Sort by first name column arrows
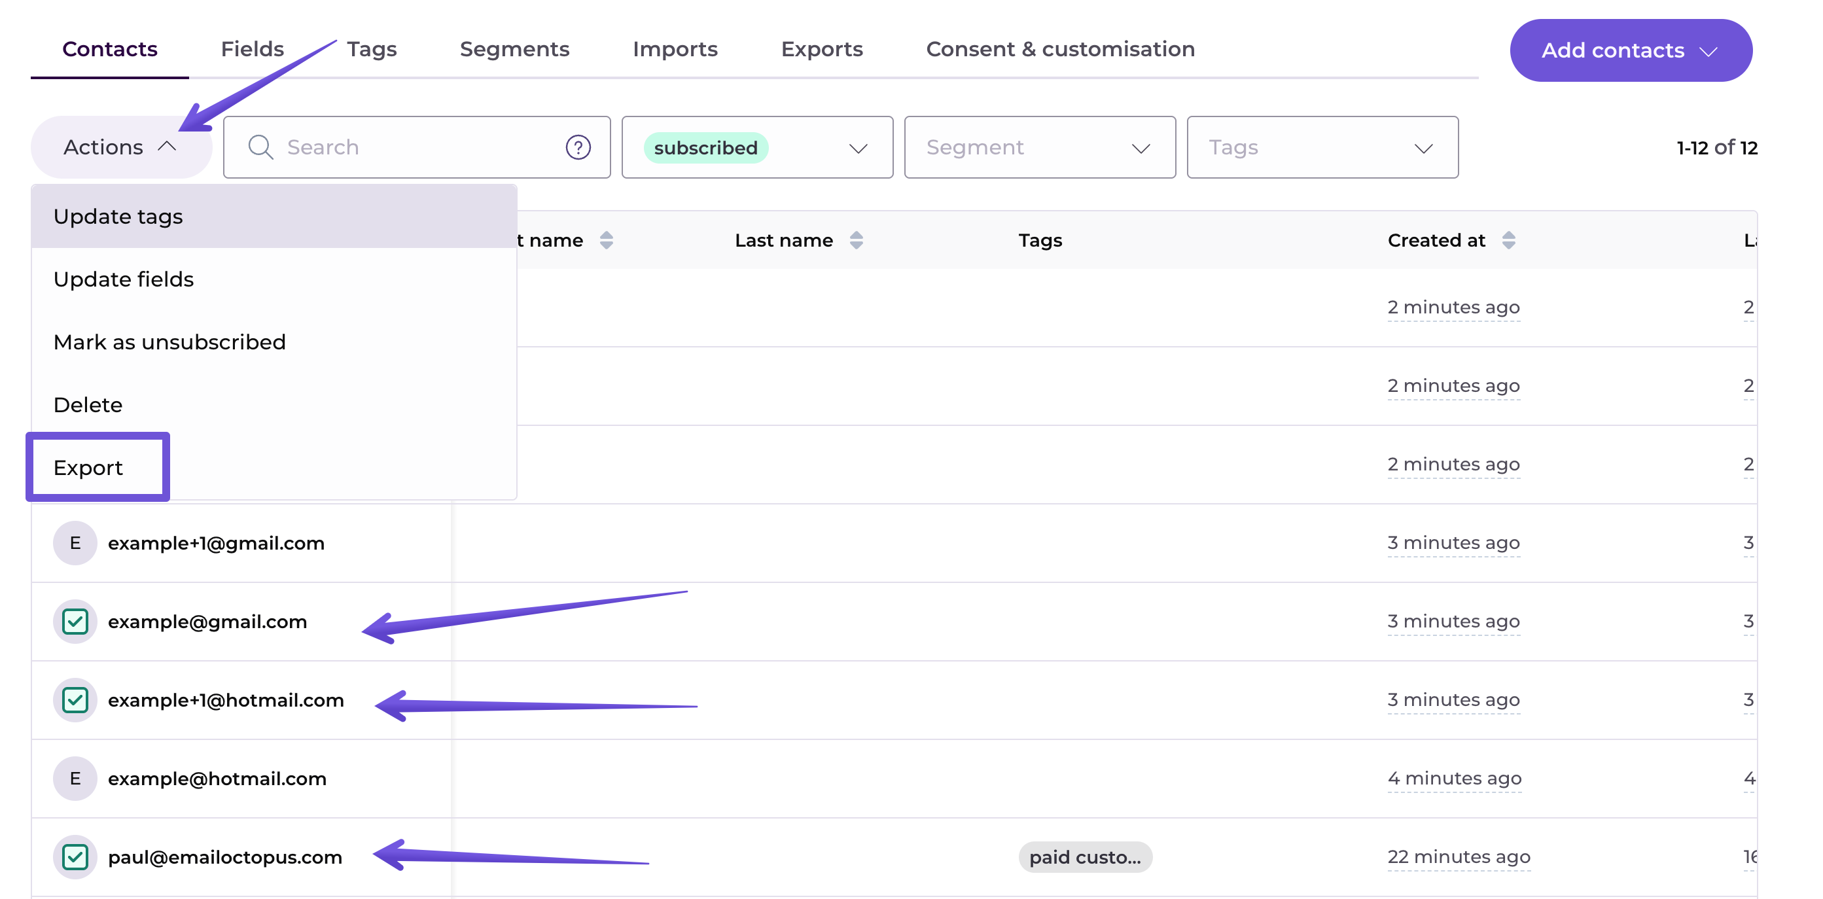 (606, 240)
